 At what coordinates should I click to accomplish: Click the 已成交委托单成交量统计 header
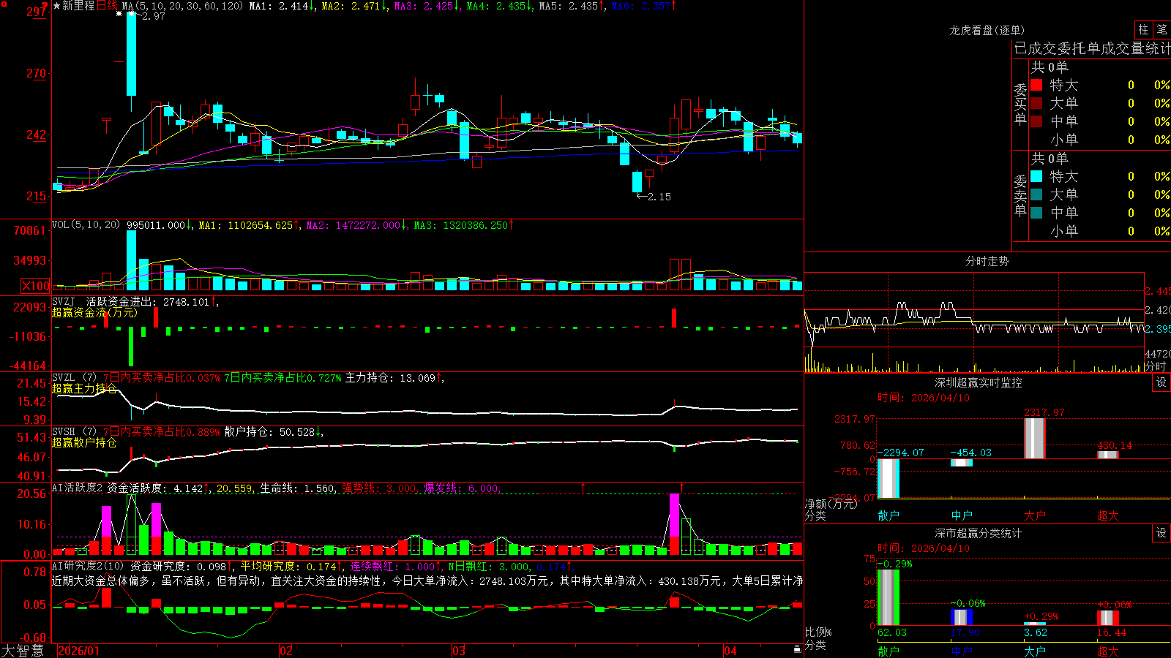[1092, 48]
